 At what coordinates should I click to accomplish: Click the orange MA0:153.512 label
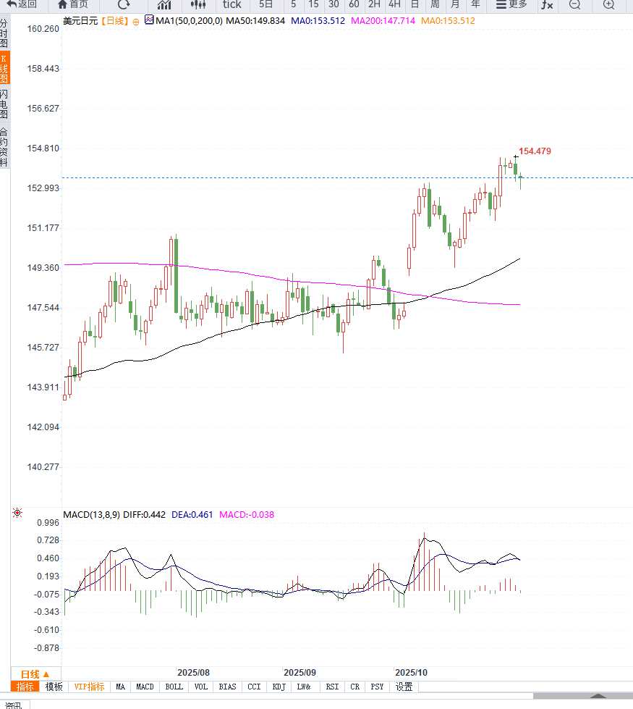click(x=448, y=21)
